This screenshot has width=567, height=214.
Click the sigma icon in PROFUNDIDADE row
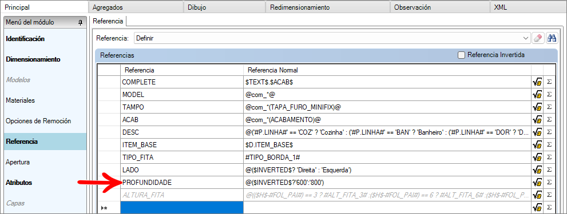549,183
